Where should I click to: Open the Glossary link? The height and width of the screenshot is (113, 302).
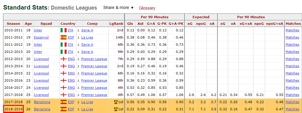click(147, 8)
